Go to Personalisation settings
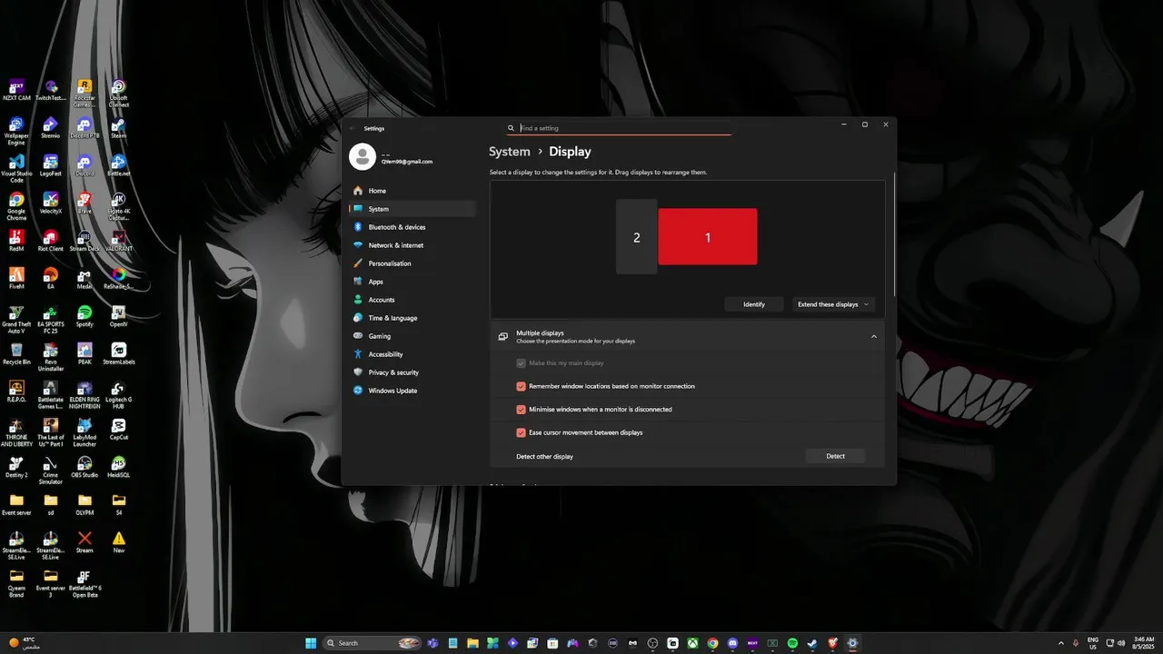Image resolution: width=1163 pixels, height=654 pixels. pos(412,263)
